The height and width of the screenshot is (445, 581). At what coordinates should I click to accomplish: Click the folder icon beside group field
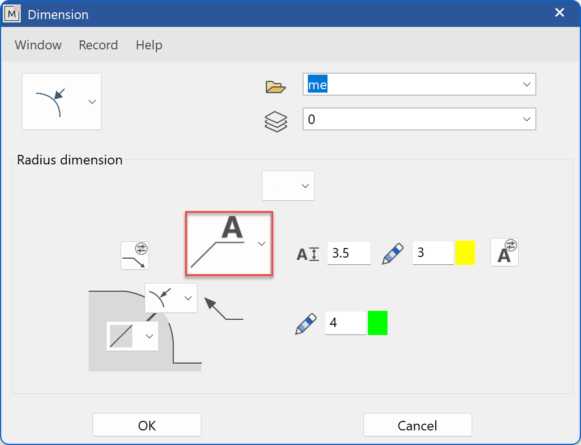[x=275, y=86]
